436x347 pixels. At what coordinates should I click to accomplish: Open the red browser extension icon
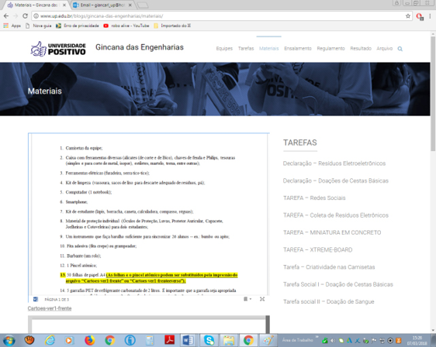coord(420,16)
